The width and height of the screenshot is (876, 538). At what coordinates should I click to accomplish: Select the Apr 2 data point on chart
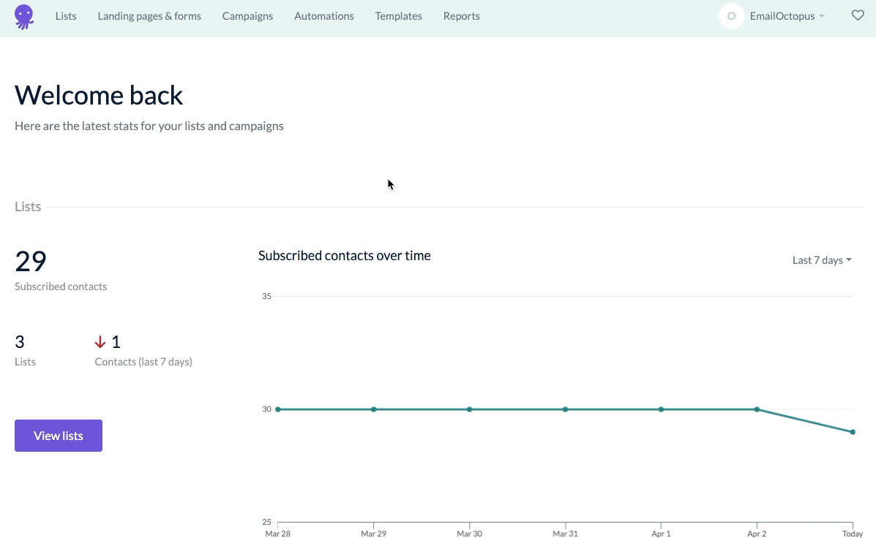pos(757,409)
